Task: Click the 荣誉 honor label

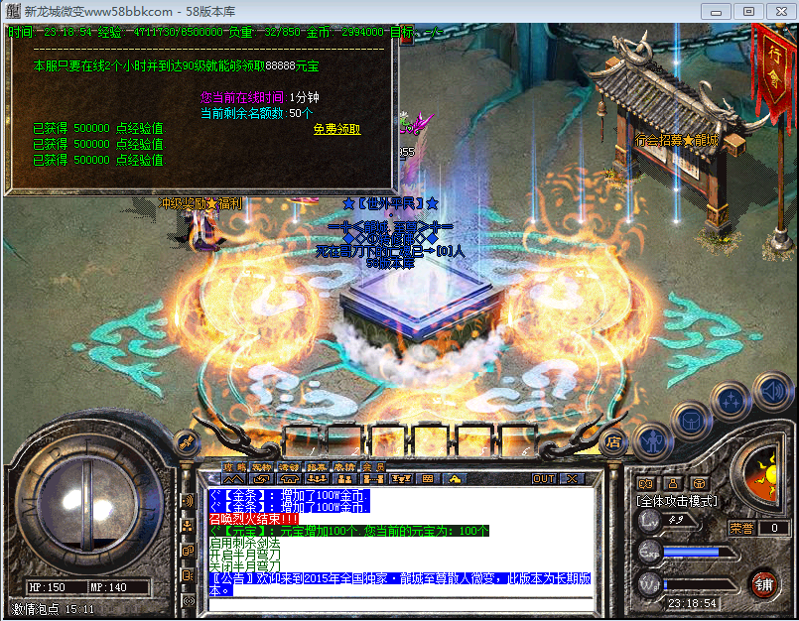Action: point(740,528)
